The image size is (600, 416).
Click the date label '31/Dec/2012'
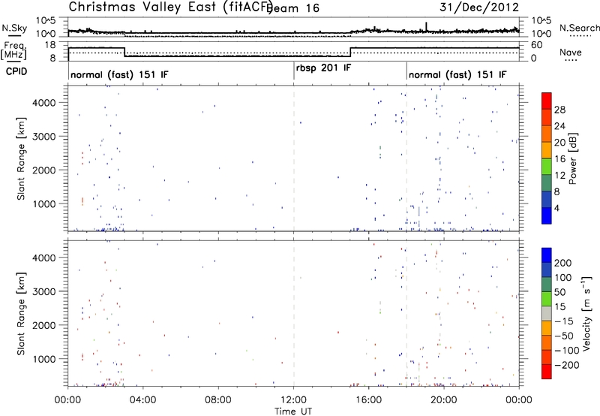coord(479,7)
